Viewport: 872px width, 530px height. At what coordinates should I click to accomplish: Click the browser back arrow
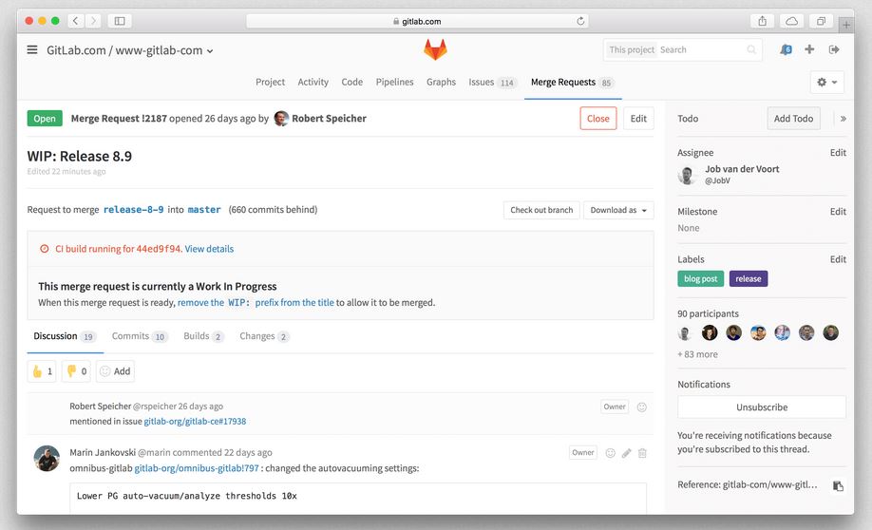(76, 21)
